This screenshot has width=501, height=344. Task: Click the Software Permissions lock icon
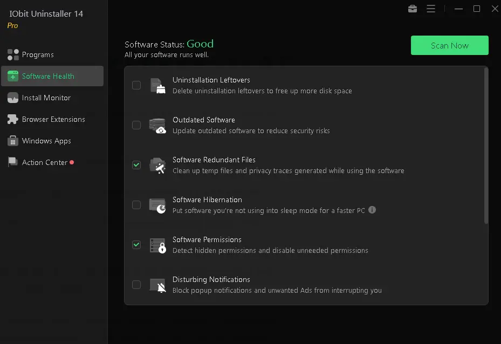coord(158,246)
